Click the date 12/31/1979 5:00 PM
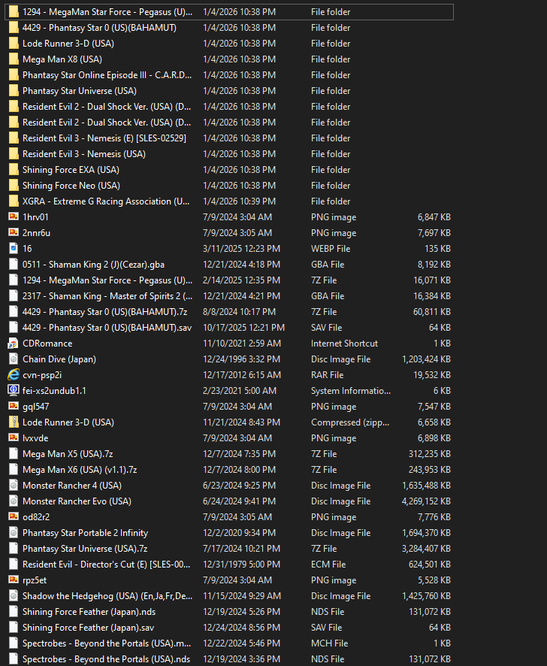Viewport: 547px width, 666px height. (242, 564)
